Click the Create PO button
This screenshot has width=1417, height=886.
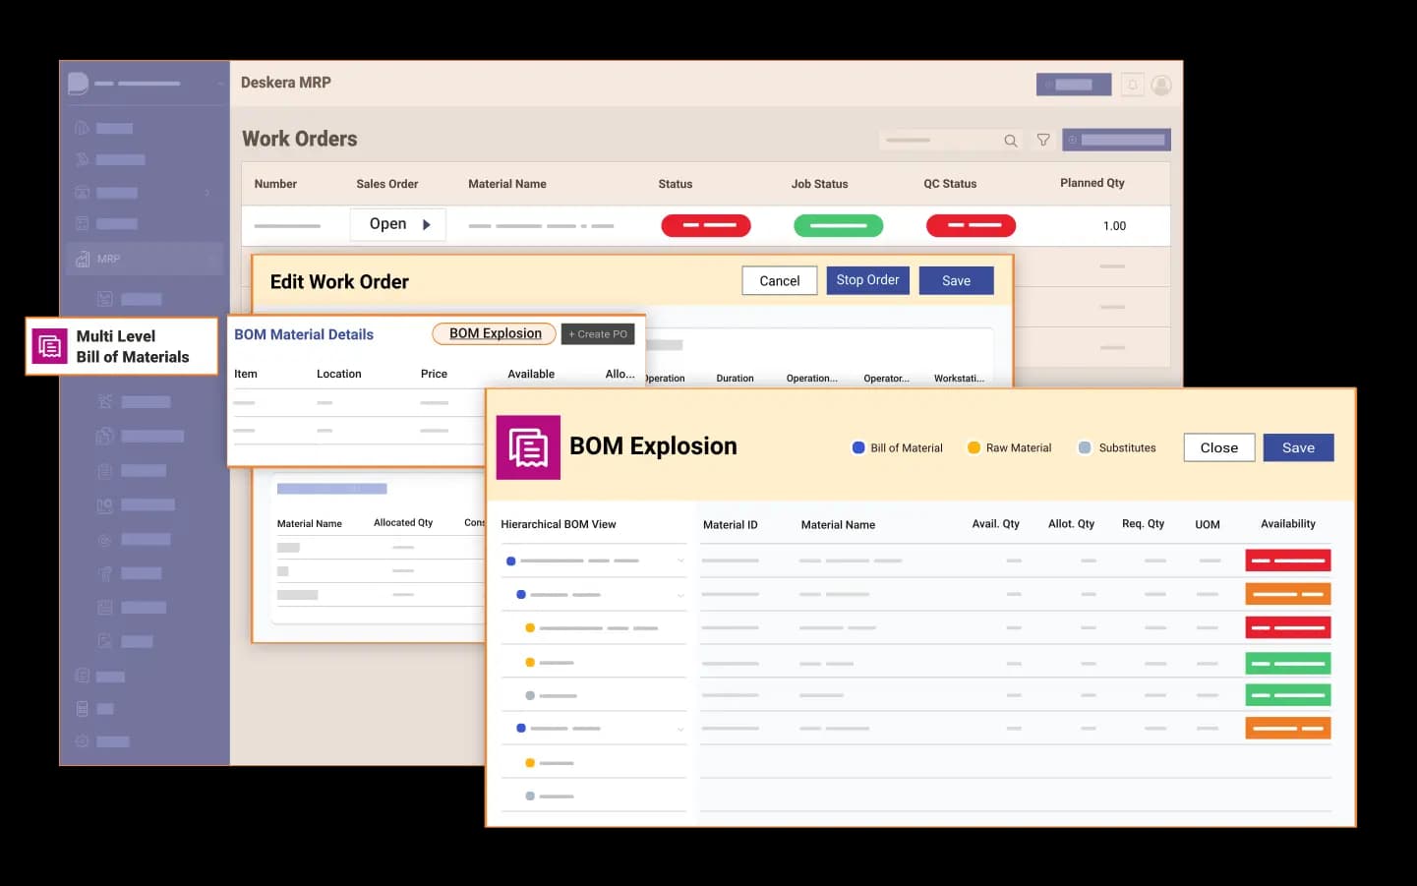coord(598,334)
